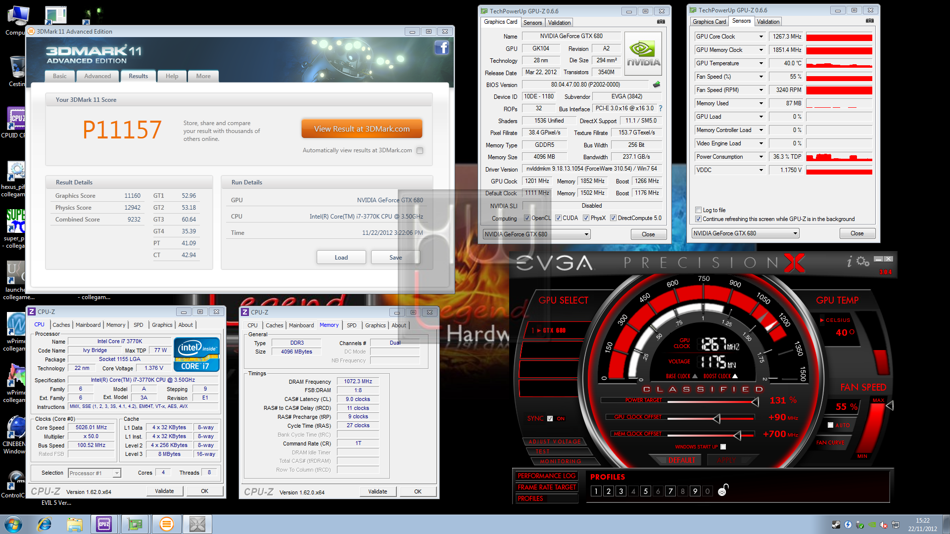Open the Power Consumption sensor dropdown
Viewport: 950px width, 534px height.
(x=761, y=157)
